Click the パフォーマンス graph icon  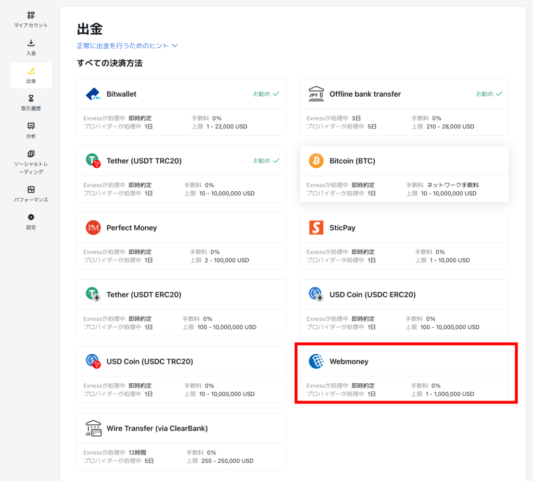31,190
